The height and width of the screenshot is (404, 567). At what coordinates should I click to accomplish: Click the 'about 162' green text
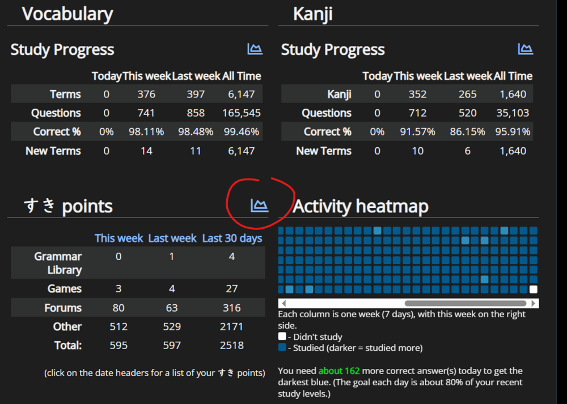[x=339, y=371]
